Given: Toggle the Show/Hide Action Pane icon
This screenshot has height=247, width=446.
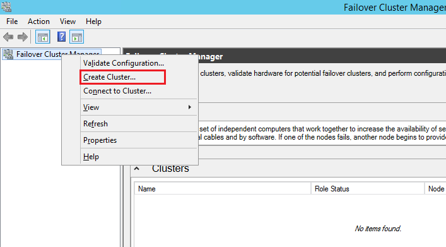Looking at the screenshot, I should click(76, 37).
